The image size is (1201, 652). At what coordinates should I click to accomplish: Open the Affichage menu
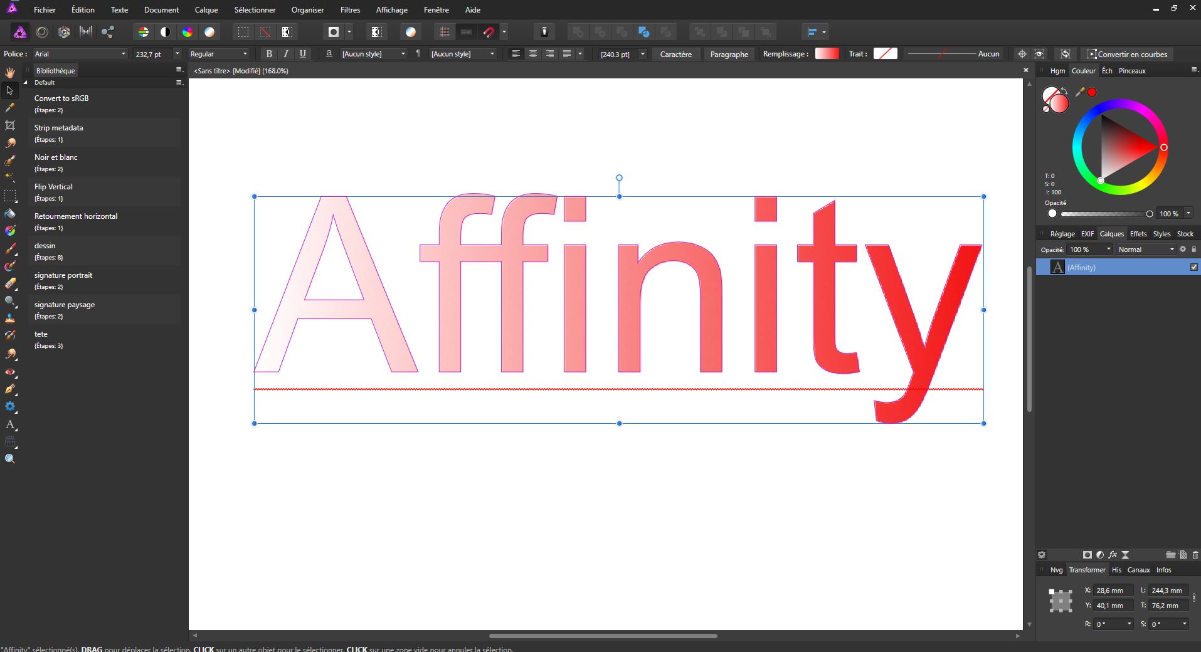392,9
